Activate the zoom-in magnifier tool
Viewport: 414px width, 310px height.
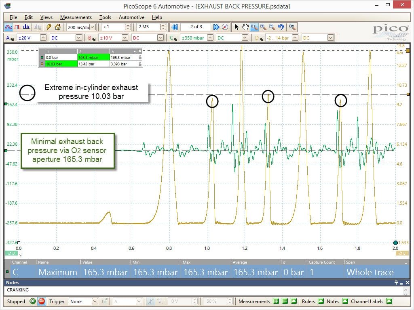tap(263, 27)
